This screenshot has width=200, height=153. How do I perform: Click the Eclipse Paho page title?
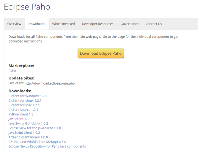[27, 7]
